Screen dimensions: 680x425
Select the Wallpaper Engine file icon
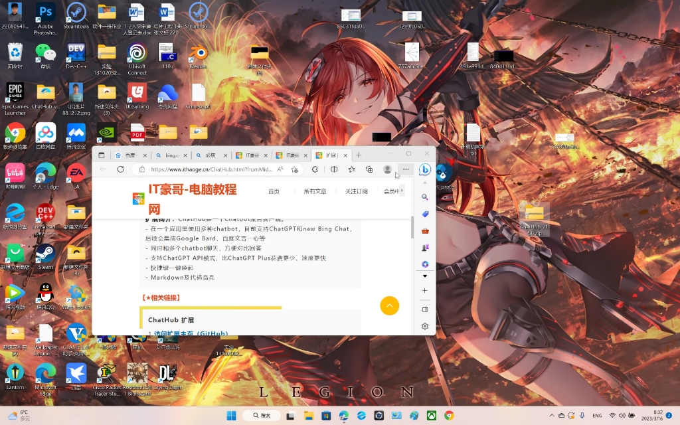tap(46, 340)
